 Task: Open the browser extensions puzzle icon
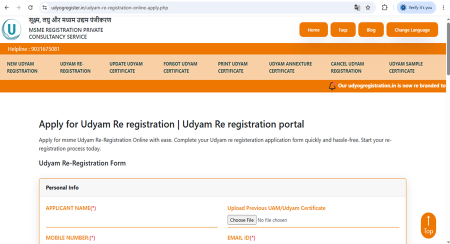click(384, 8)
